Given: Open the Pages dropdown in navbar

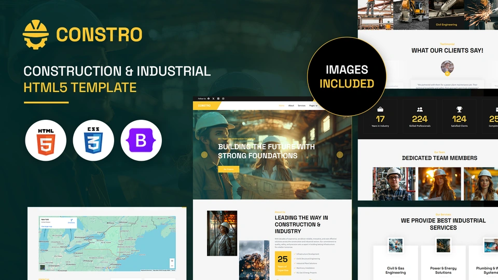Looking at the screenshot, I should [313, 106].
